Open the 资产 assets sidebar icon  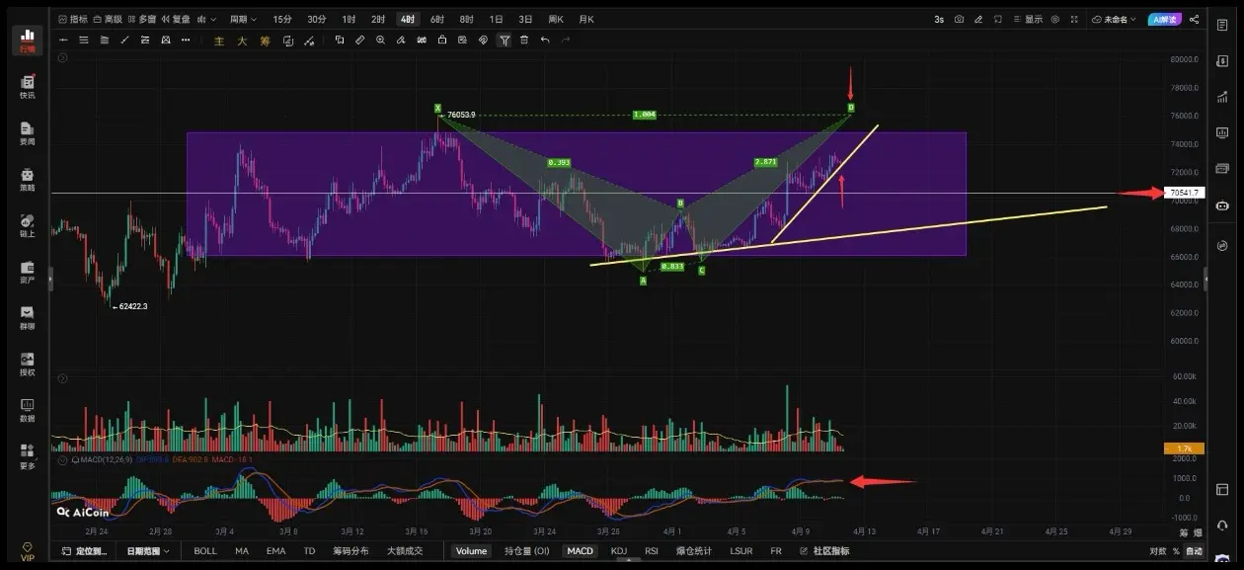27,272
